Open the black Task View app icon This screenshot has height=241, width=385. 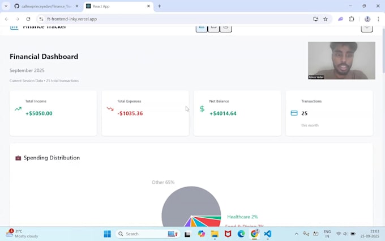coord(187,234)
